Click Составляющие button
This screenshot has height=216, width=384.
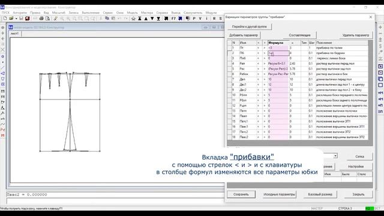299,35
